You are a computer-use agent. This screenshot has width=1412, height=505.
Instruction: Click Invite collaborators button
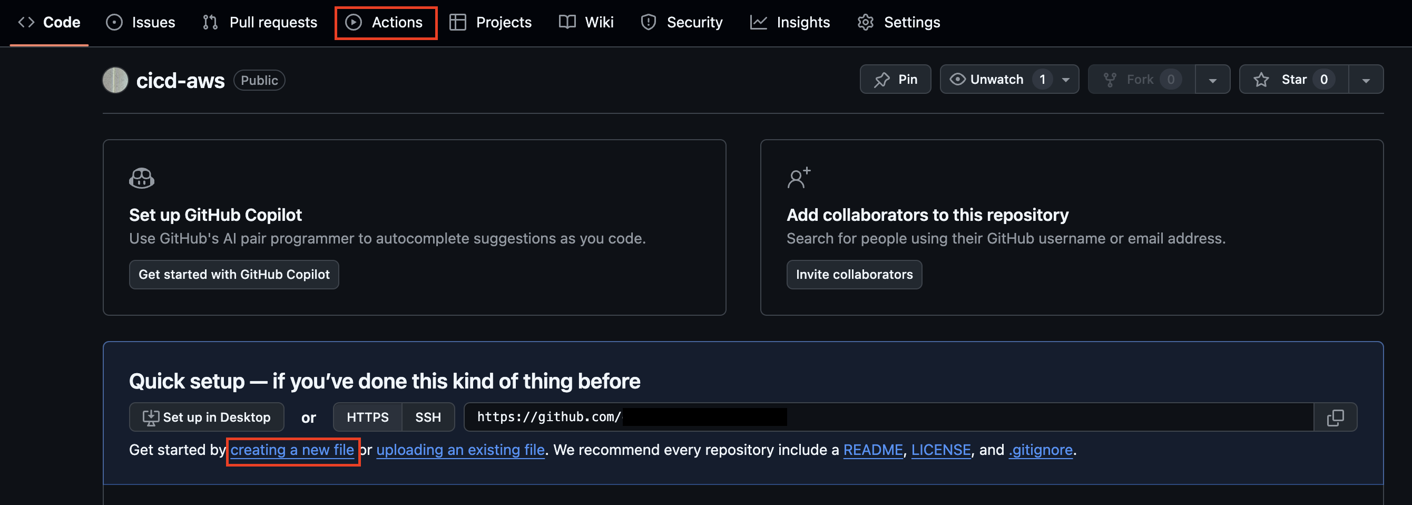pos(854,274)
